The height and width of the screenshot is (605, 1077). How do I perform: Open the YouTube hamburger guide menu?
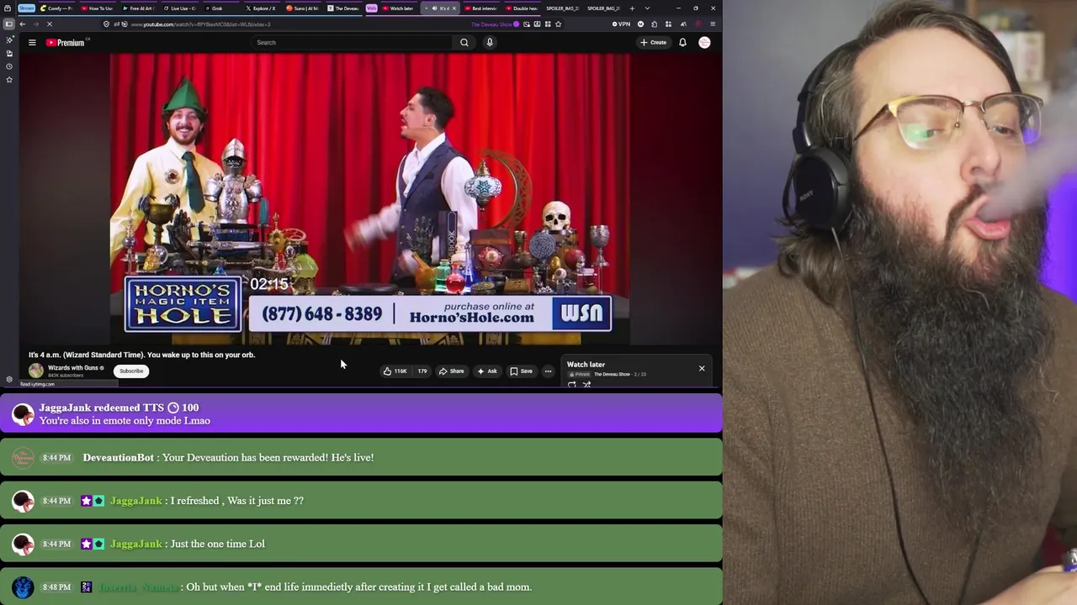click(32, 42)
